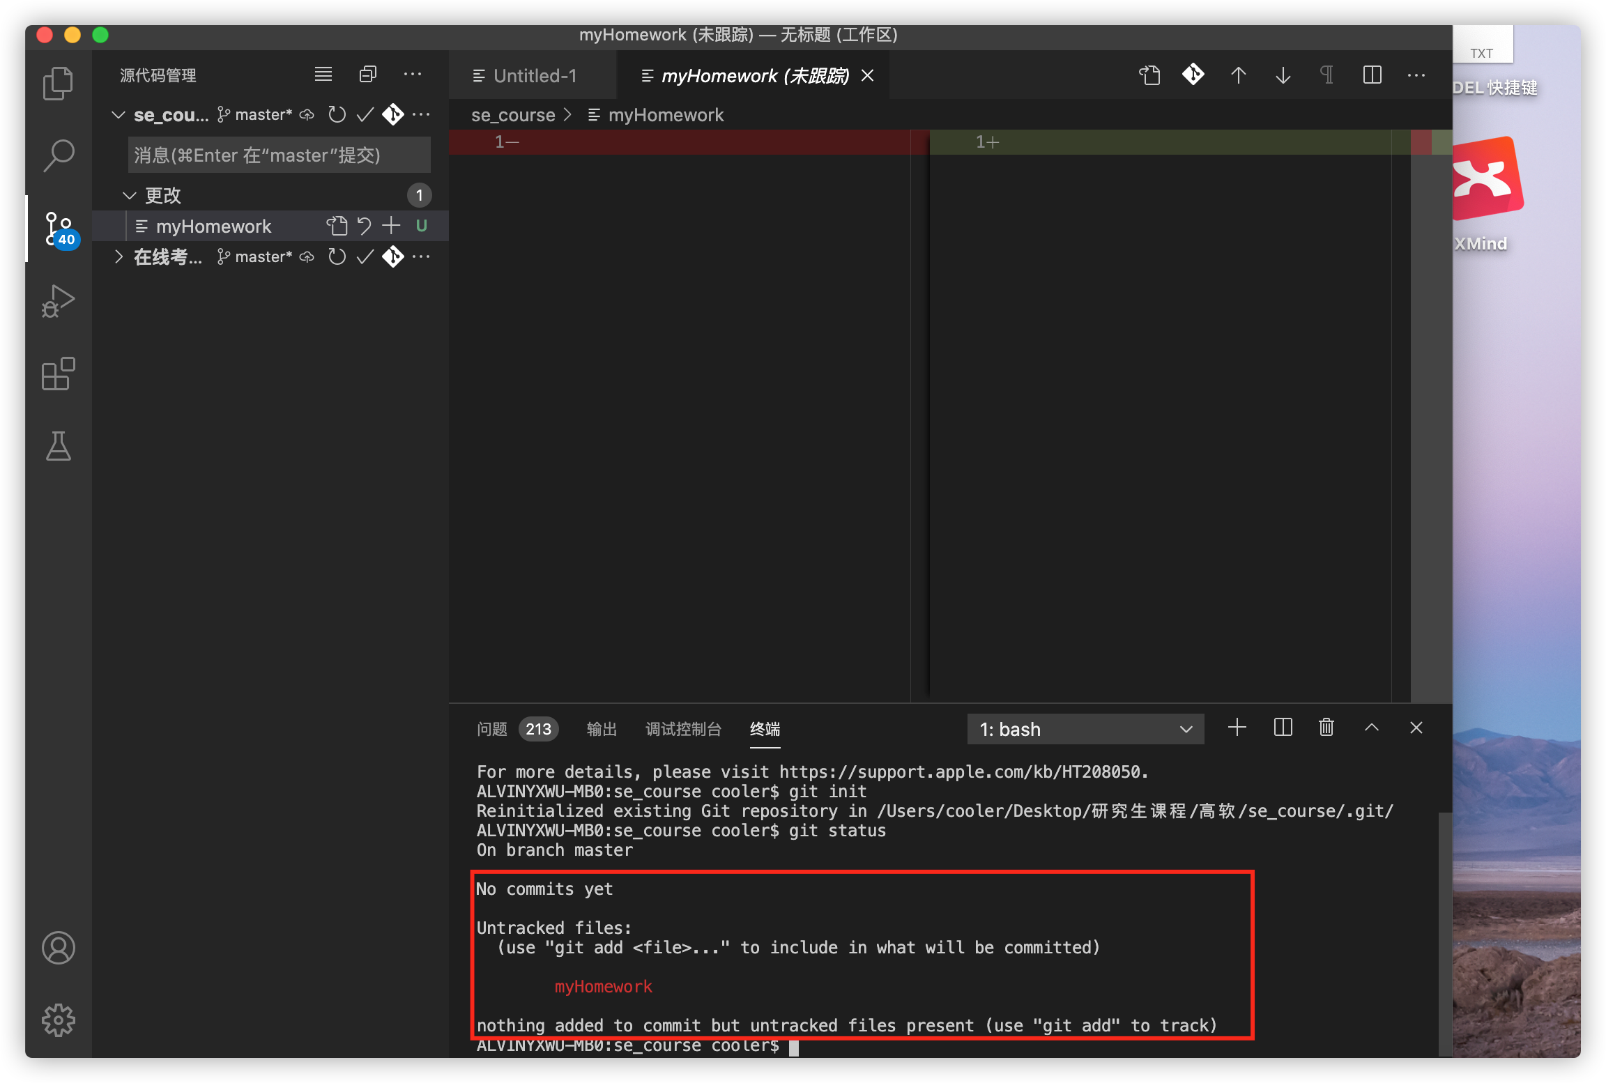Open the Extensions view

click(58, 374)
